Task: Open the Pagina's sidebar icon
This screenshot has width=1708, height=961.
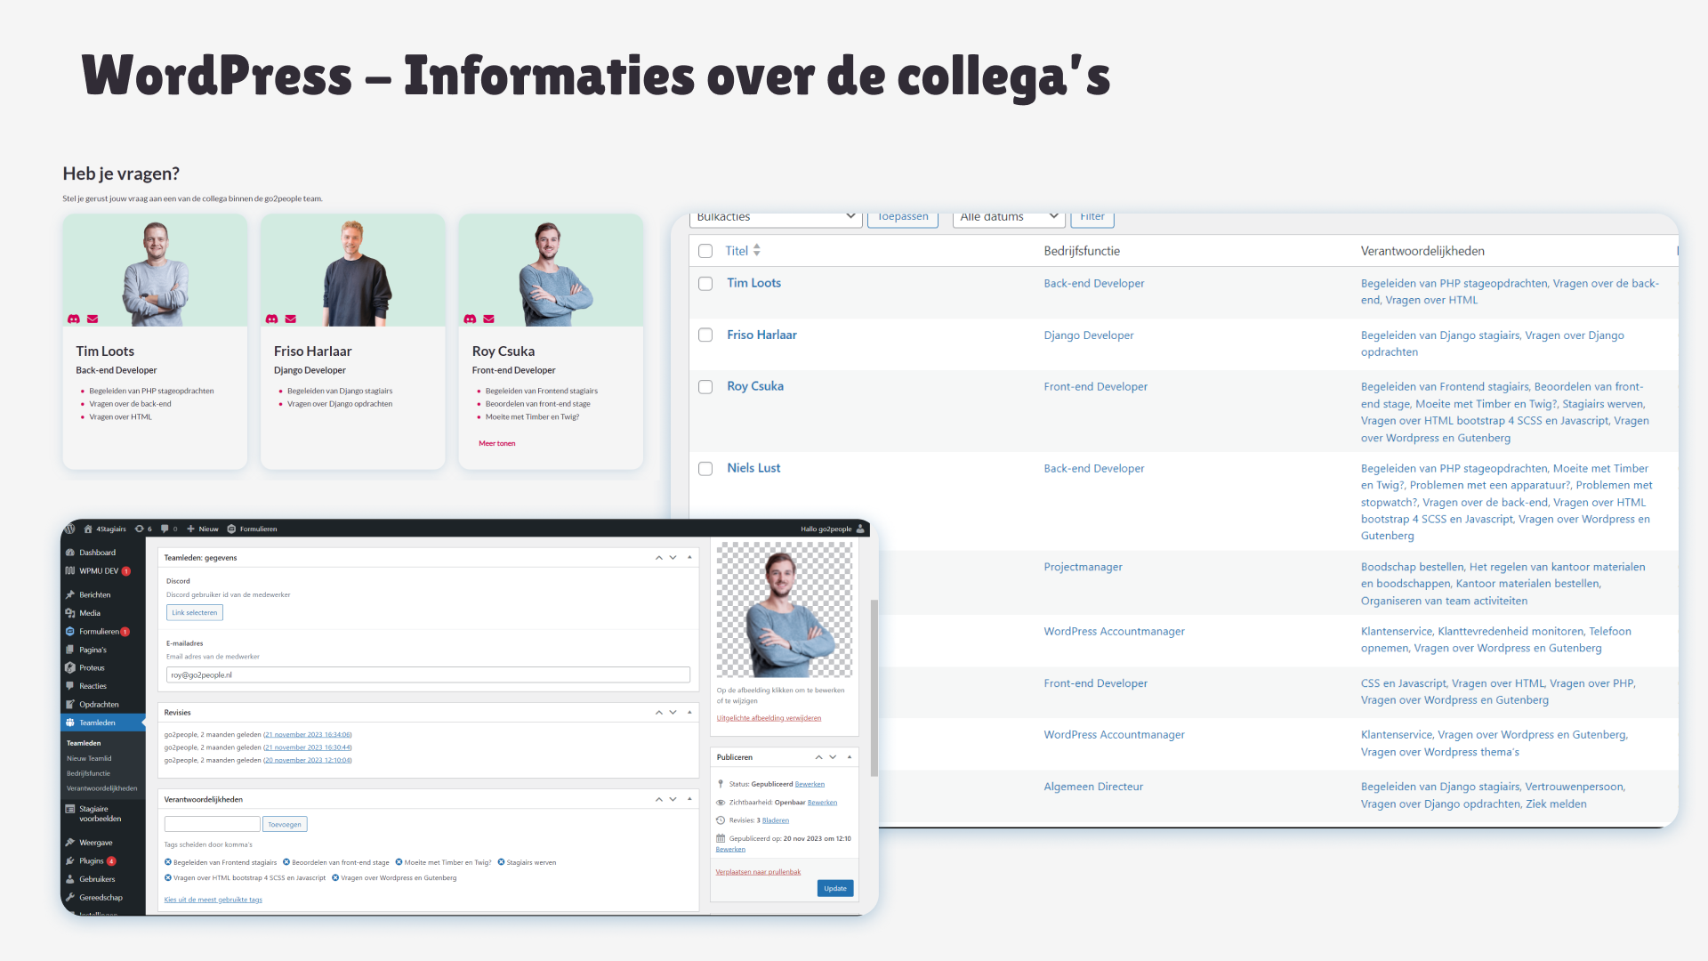Action: tap(70, 650)
